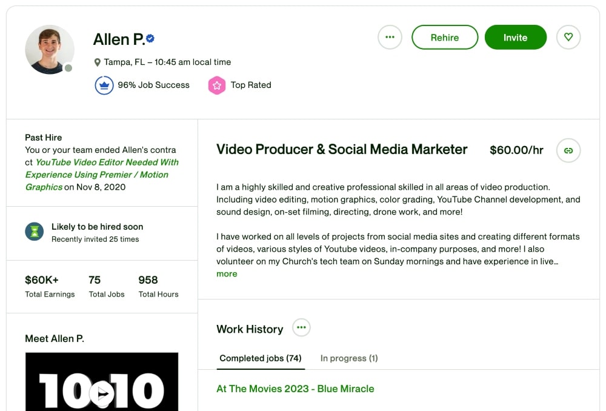Click the Top Rated label
The image size is (606, 411).
(251, 85)
